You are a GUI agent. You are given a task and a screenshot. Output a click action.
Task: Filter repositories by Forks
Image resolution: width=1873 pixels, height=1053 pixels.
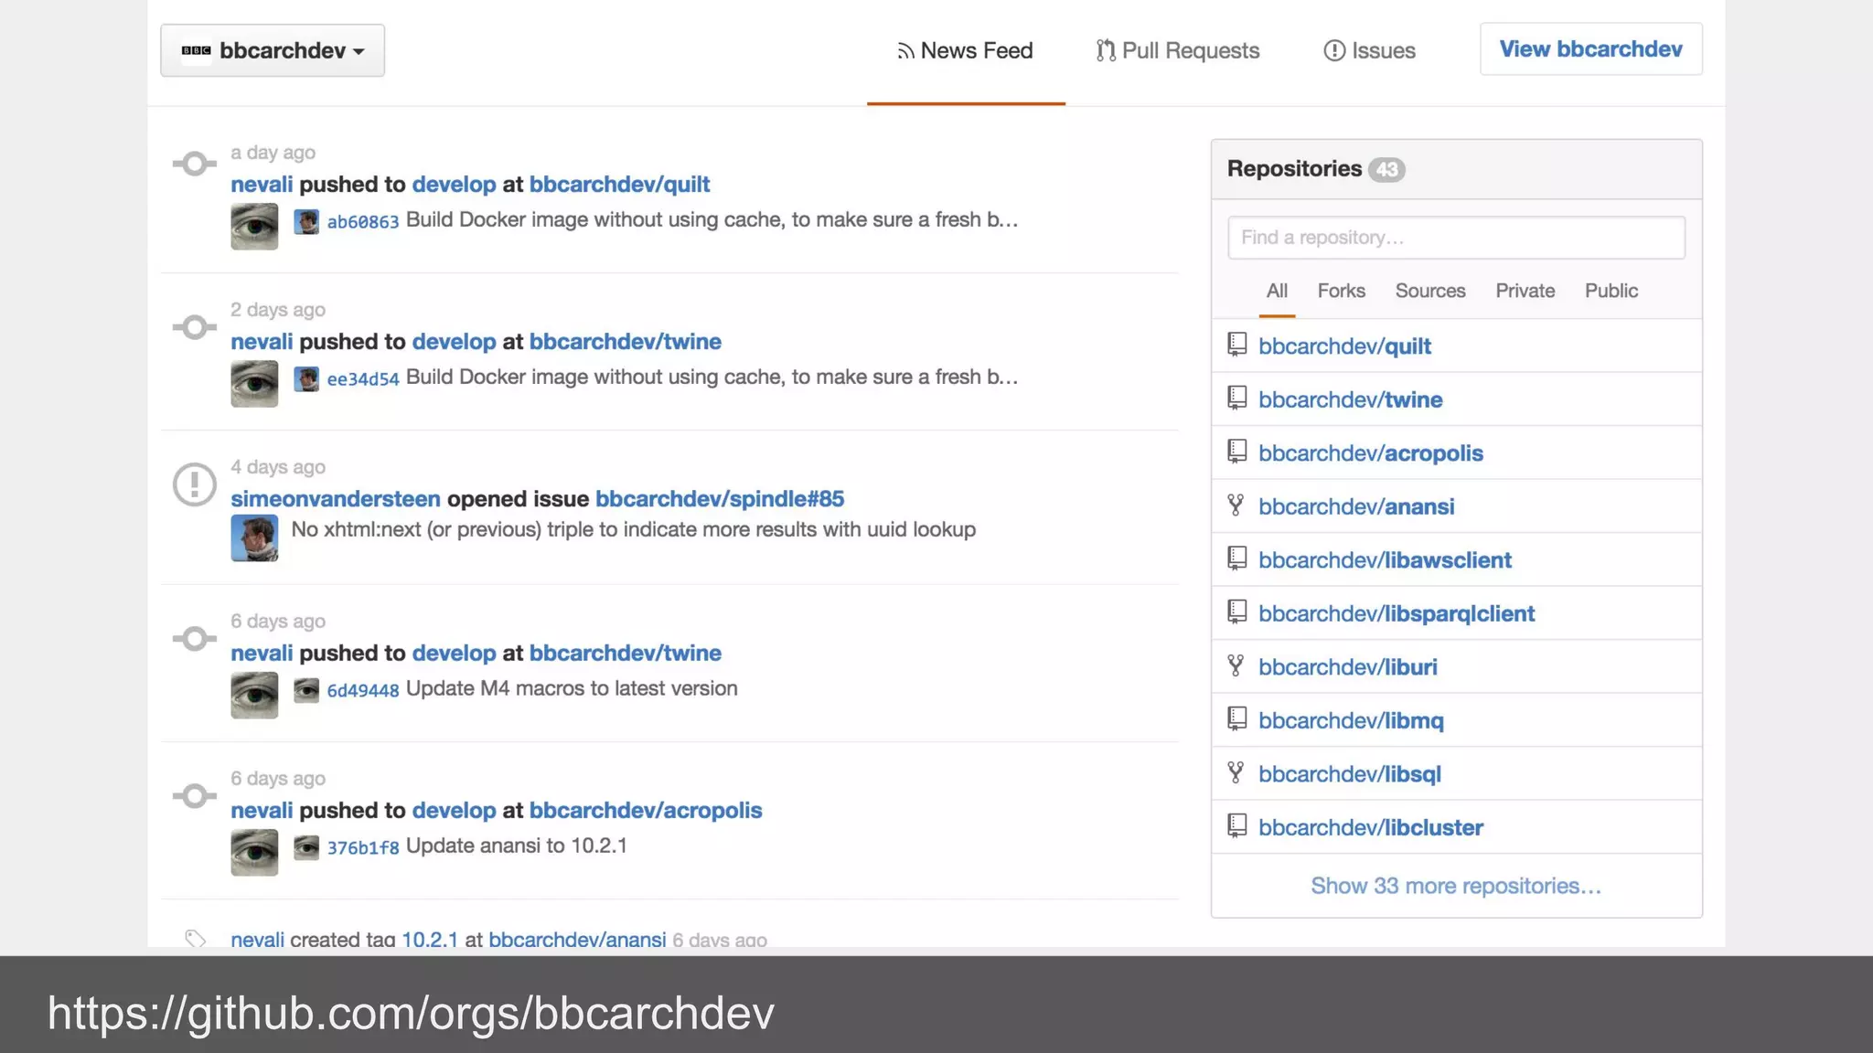tap(1341, 291)
